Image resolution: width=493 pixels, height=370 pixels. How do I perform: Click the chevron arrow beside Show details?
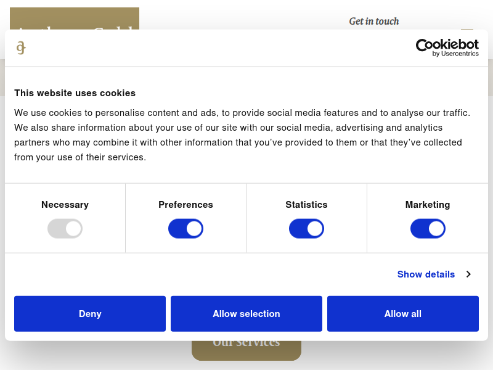point(468,274)
